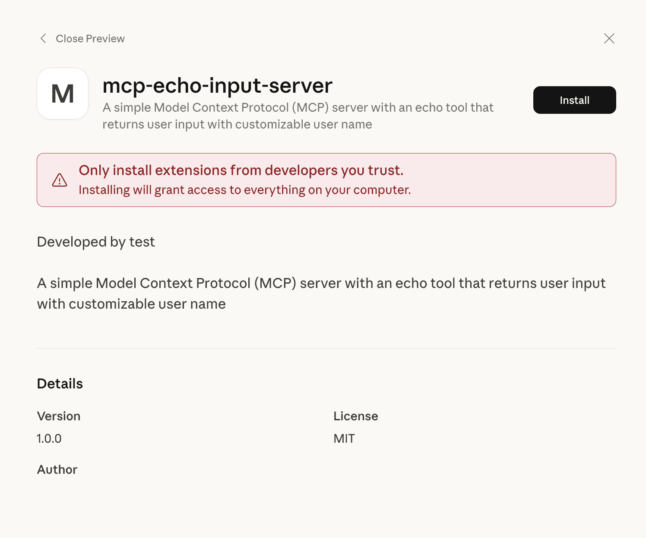Click the License label
This screenshot has height=538, width=646.
355,416
